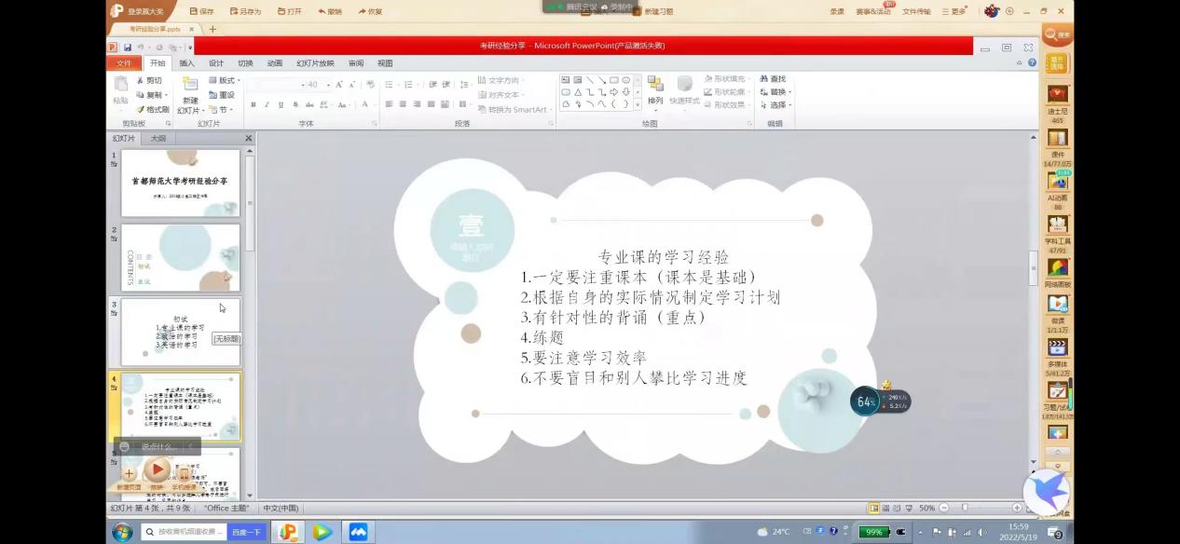The image size is (1180, 544).
Task: Click the Find (查找) icon
Action: (x=773, y=79)
